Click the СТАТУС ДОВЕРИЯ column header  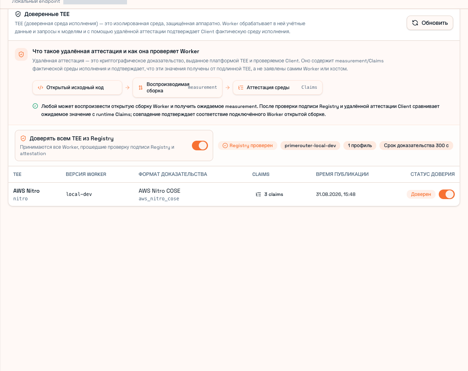432,174
